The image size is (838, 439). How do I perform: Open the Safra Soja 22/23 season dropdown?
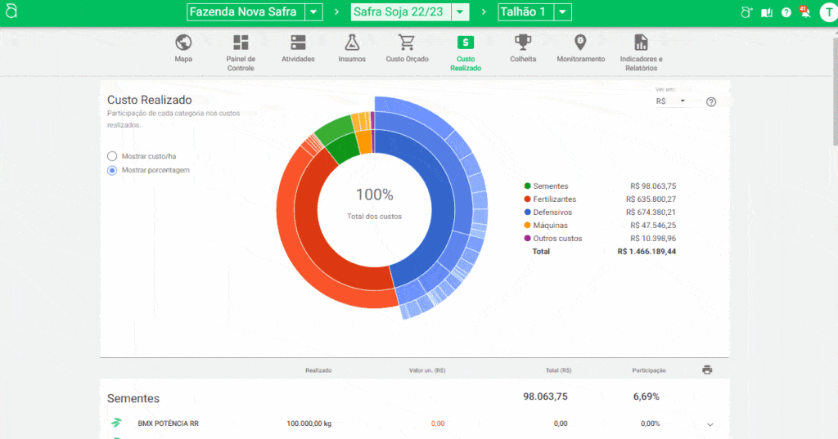[461, 12]
